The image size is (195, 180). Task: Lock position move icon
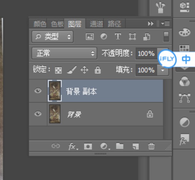(84, 70)
